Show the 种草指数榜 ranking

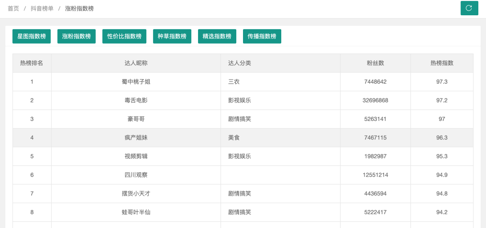tap(172, 36)
